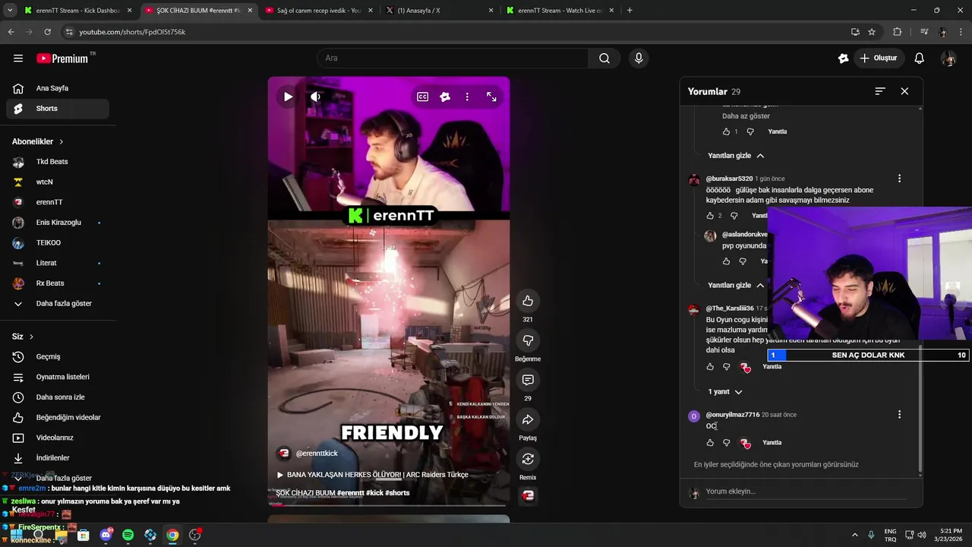Open Ana Sayfa in the sidebar
The width and height of the screenshot is (972, 547).
pos(58,88)
